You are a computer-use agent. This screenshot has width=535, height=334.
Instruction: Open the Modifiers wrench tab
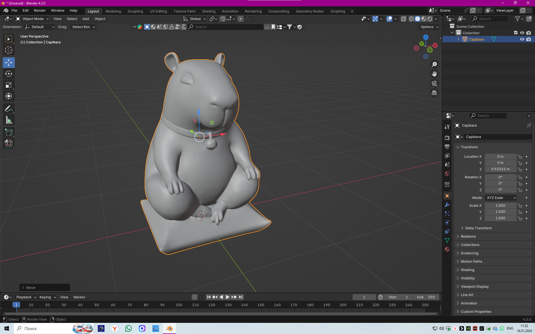pos(447,205)
